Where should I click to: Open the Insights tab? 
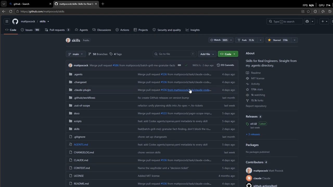(193, 30)
